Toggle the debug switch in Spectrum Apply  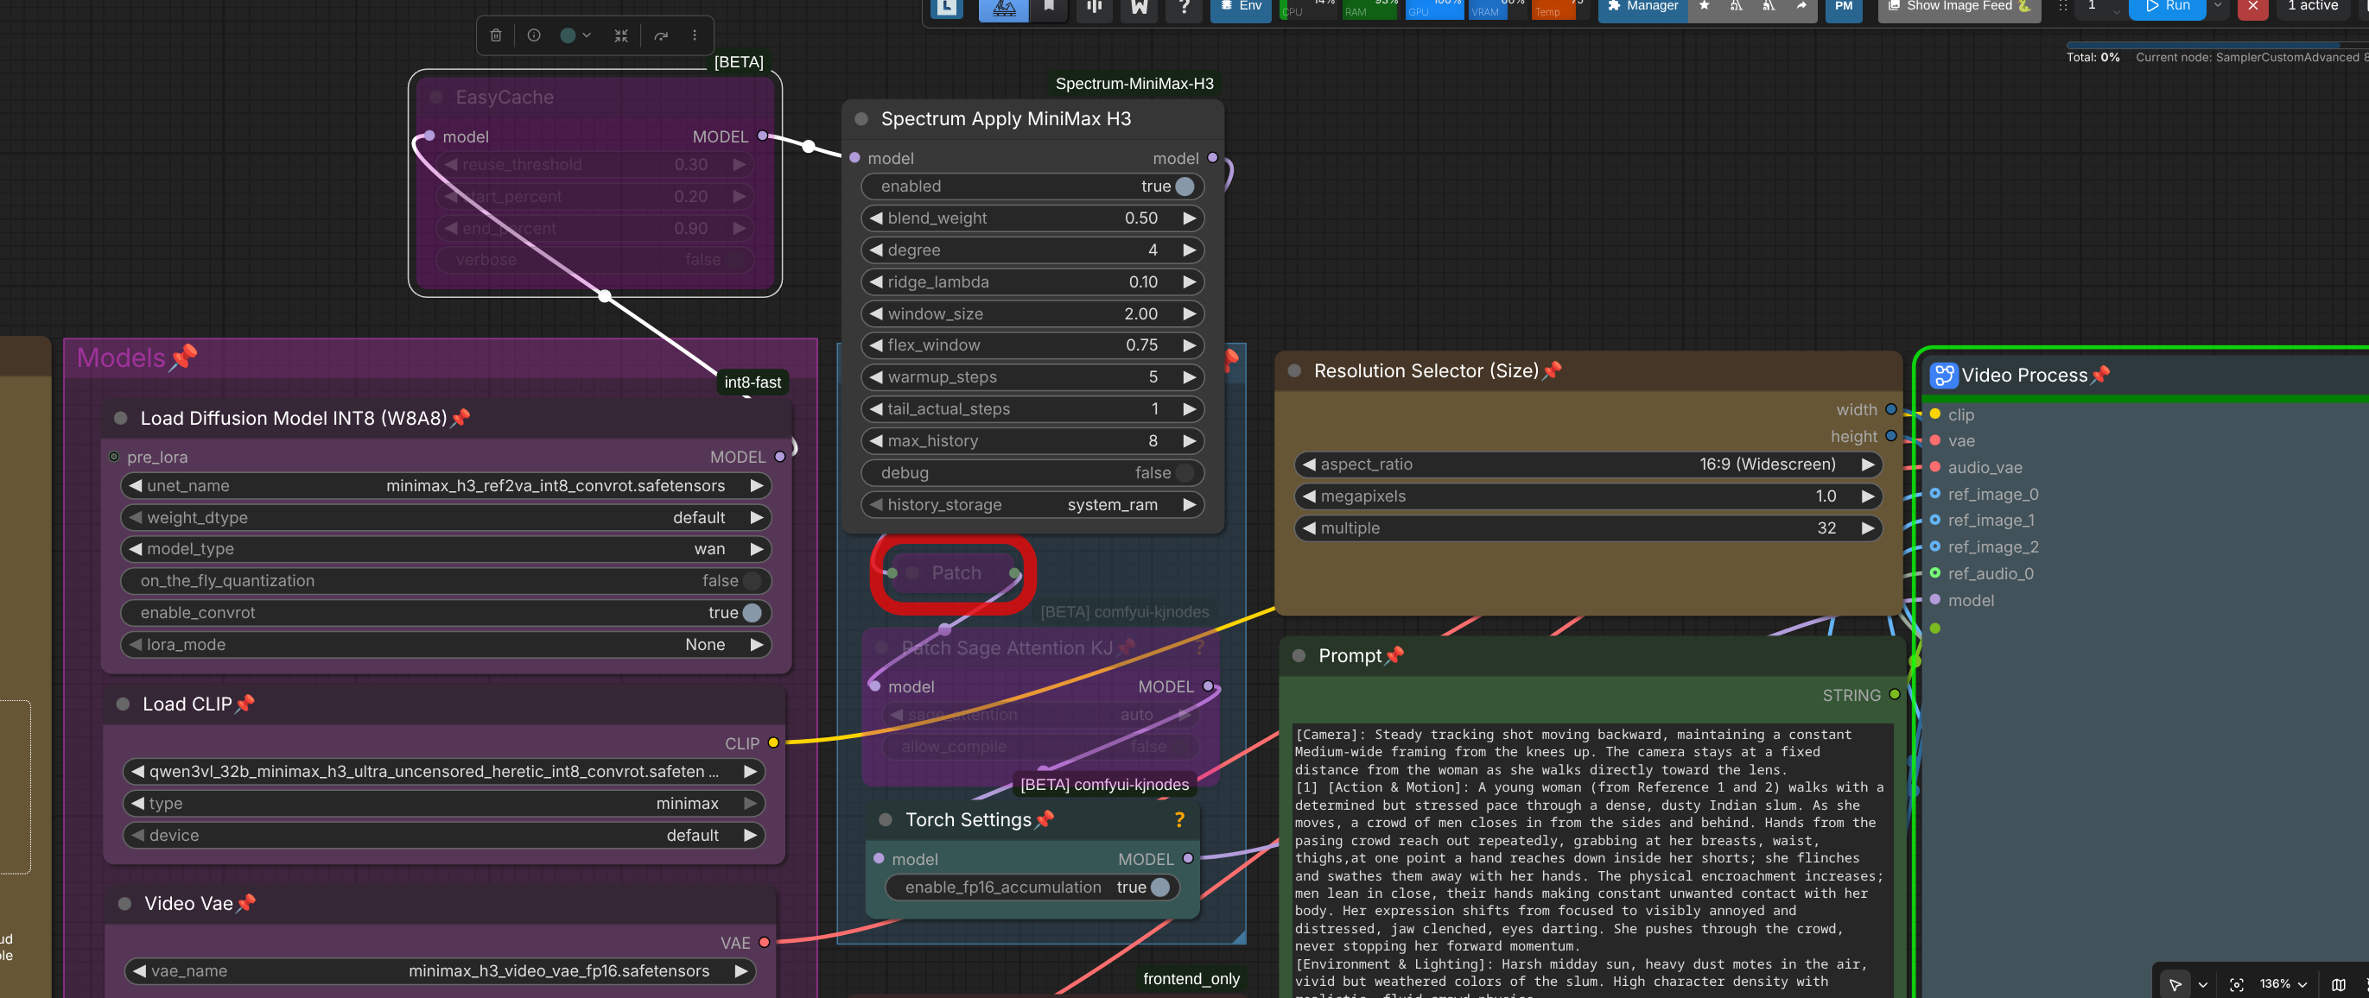point(1184,473)
